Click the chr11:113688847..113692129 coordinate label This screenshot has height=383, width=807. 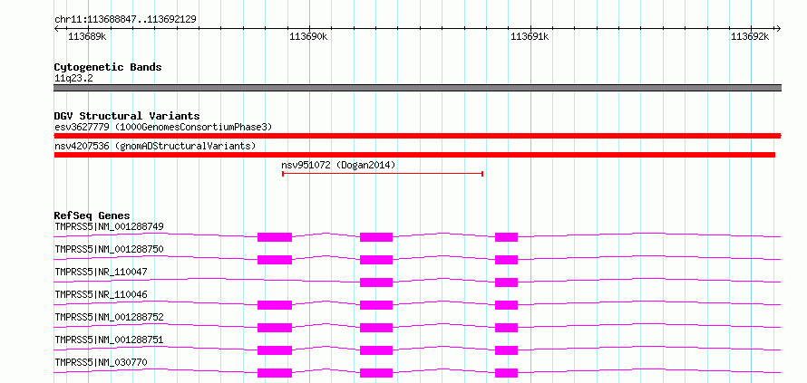point(125,19)
